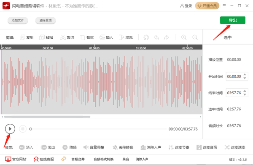Open the Insert (插入) tool
This screenshot has height=165, width=253.
tap(102, 37)
